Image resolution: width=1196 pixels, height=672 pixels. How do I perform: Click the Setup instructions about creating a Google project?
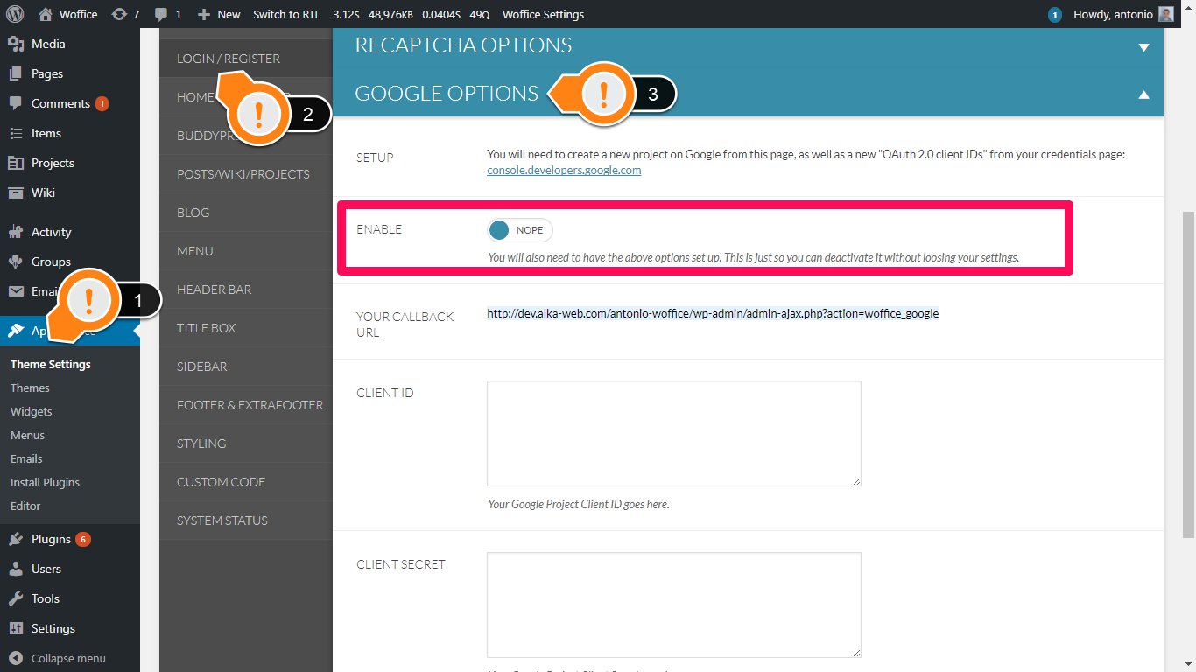pyautogui.click(x=806, y=162)
